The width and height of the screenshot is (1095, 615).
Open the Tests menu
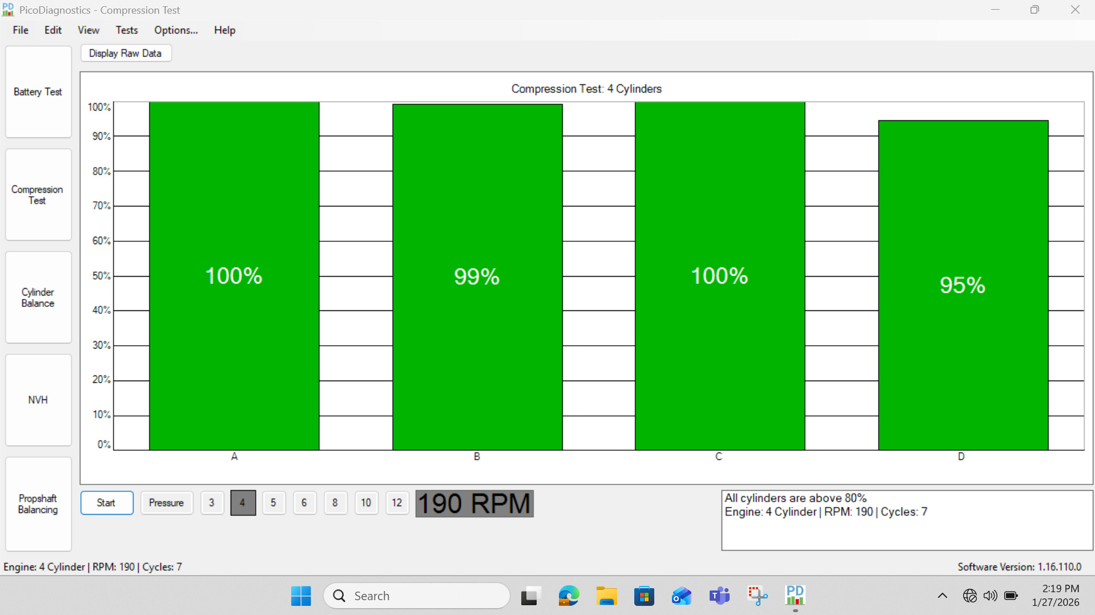(127, 30)
